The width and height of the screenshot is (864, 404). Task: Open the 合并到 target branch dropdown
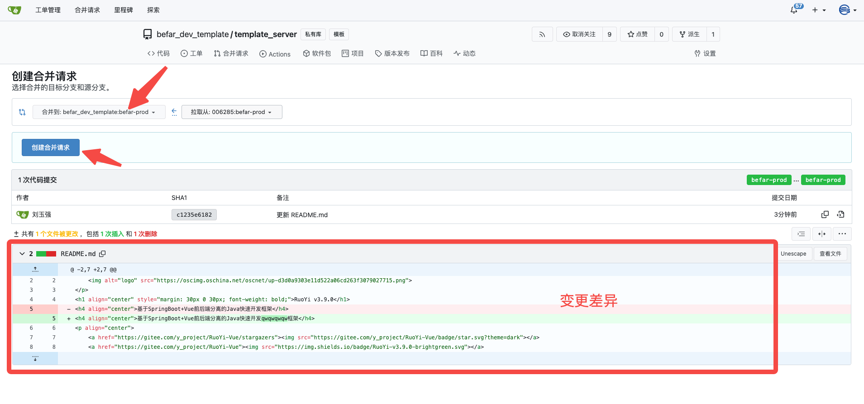(99, 112)
